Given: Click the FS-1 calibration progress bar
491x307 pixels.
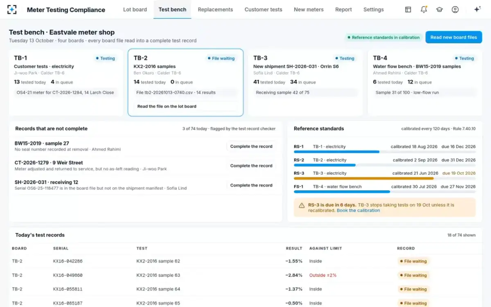Looking at the screenshot, I should coord(385,192).
